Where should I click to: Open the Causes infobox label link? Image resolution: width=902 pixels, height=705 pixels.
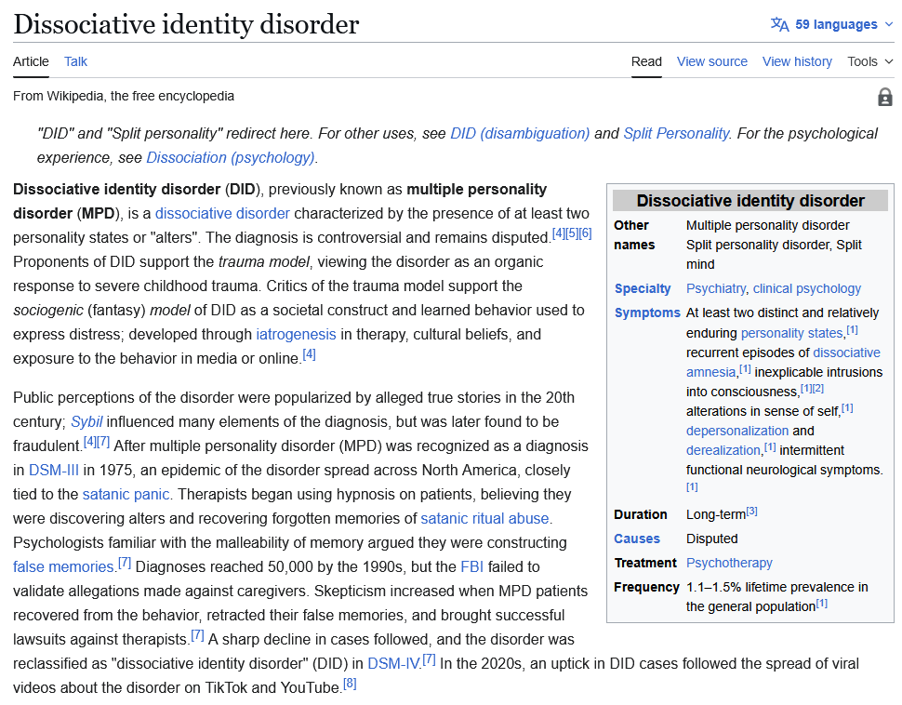(637, 539)
